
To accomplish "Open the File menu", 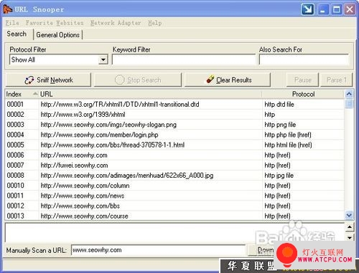I will (12, 23).
